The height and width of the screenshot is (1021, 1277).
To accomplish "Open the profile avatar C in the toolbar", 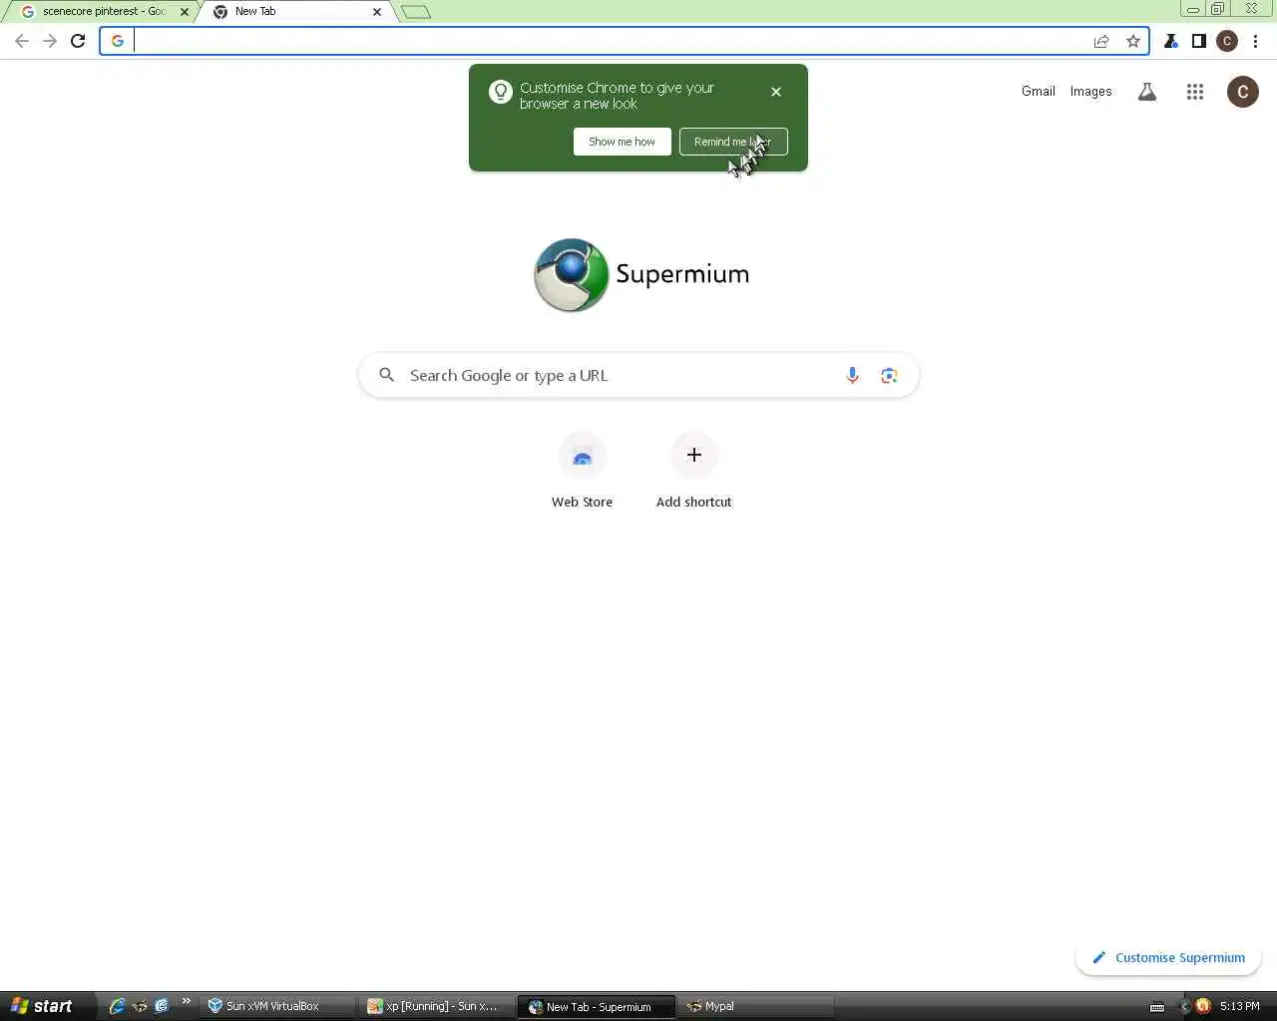I will [1227, 41].
